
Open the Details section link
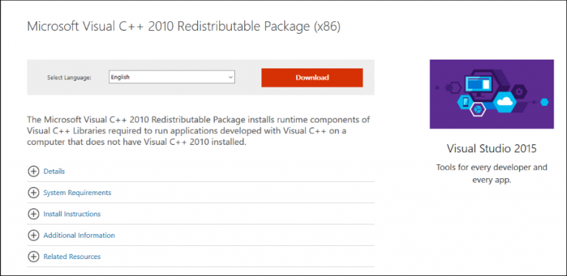54,171
